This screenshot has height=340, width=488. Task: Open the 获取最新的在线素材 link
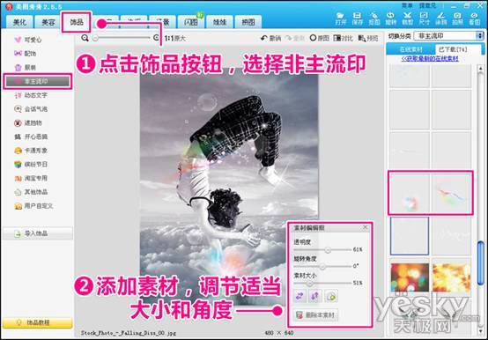point(430,58)
